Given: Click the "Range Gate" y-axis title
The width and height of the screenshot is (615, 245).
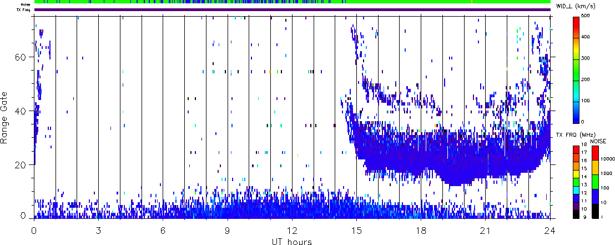Looking at the screenshot, I should pyautogui.click(x=4, y=117).
